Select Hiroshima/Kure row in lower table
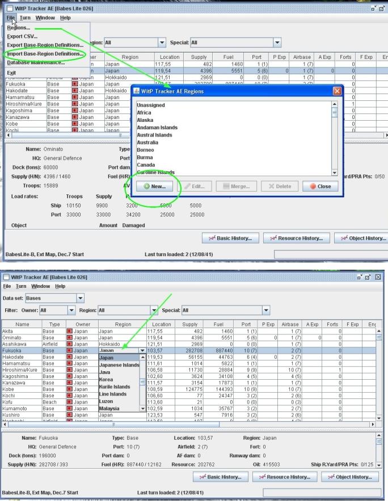This screenshot has width=388, height=501. click(x=189, y=370)
